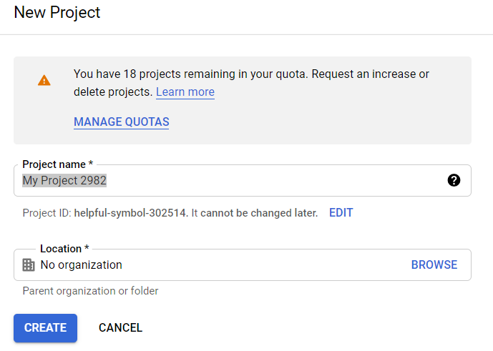Click the 'New Project' page heading

tap(57, 13)
